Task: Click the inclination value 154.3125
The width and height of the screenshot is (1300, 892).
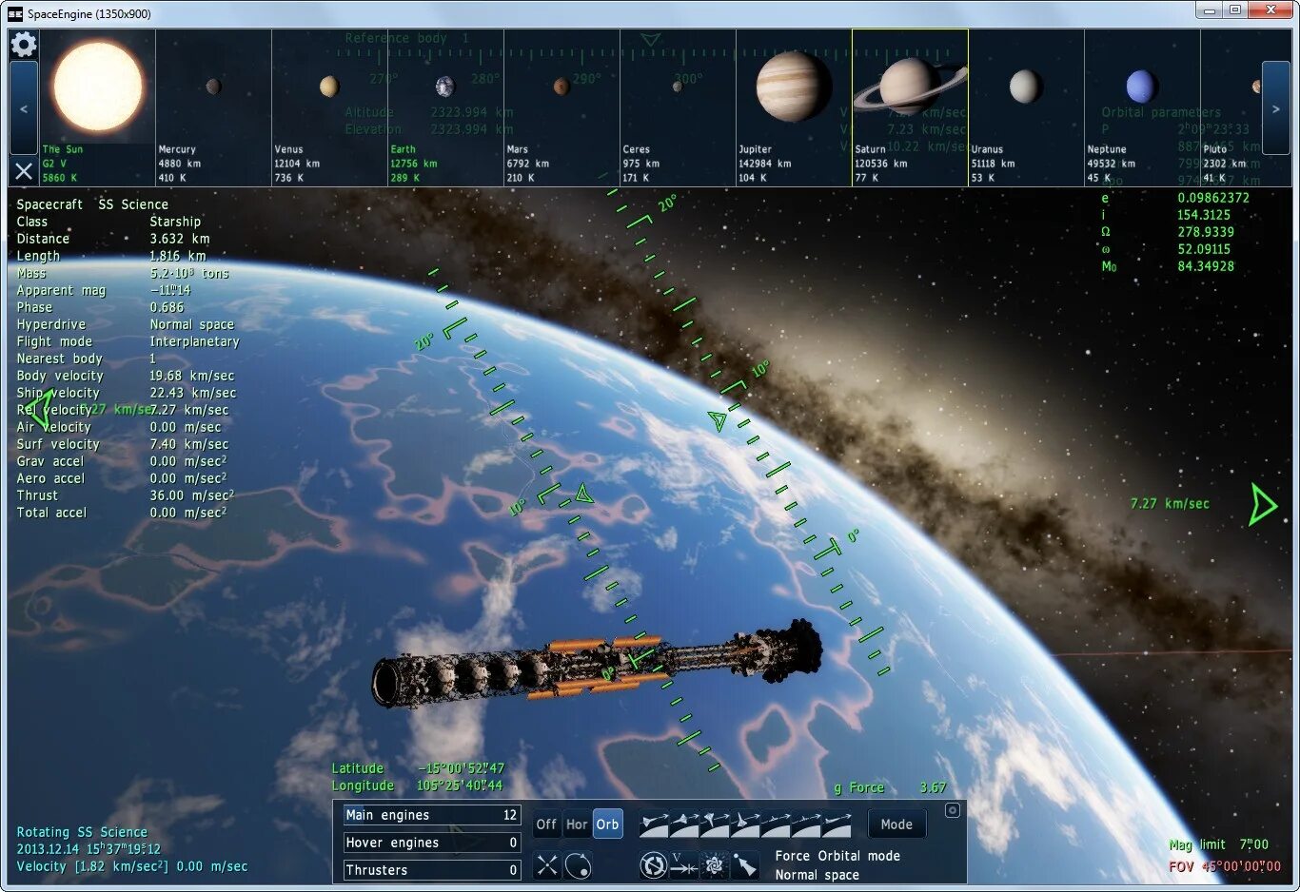Action: point(1204,215)
